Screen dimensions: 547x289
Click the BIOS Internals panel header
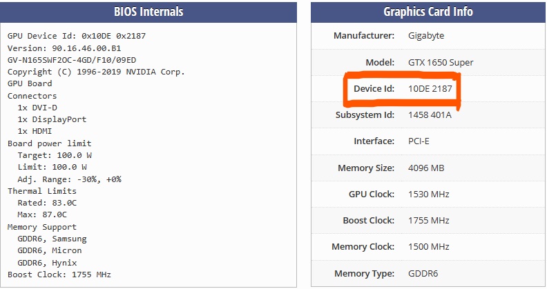[148, 12]
